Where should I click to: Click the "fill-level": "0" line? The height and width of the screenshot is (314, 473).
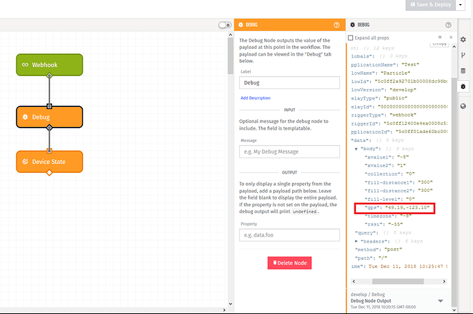(x=390, y=199)
